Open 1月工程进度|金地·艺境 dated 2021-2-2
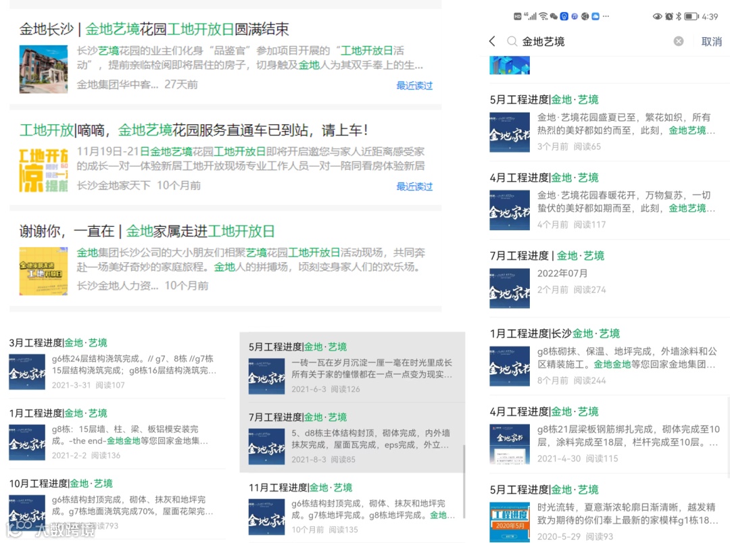The height and width of the screenshot is (543, 730). point(58,413)
